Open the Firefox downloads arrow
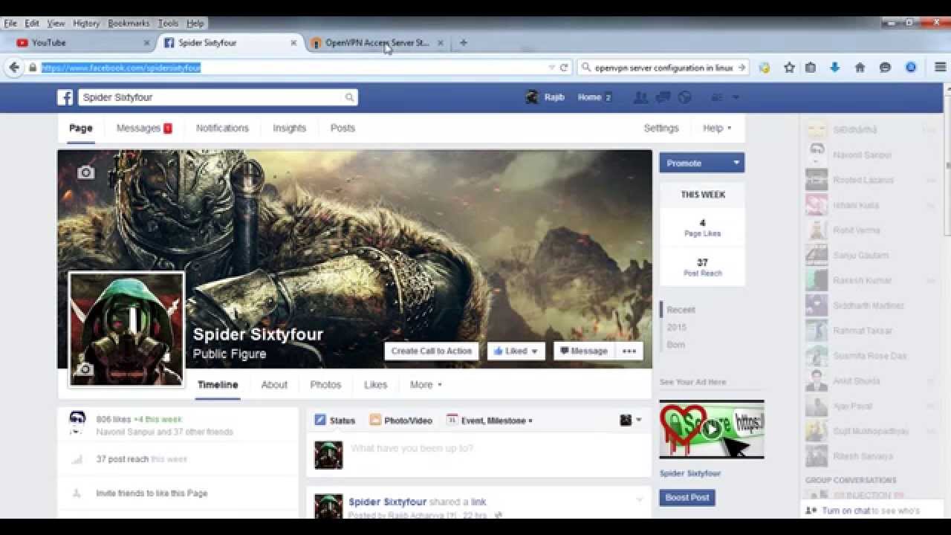951x535 pixels. pyautogui.click(x=834, y=68)
